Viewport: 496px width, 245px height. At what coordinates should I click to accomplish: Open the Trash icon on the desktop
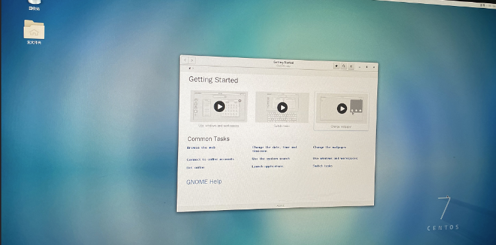point(34,5)
